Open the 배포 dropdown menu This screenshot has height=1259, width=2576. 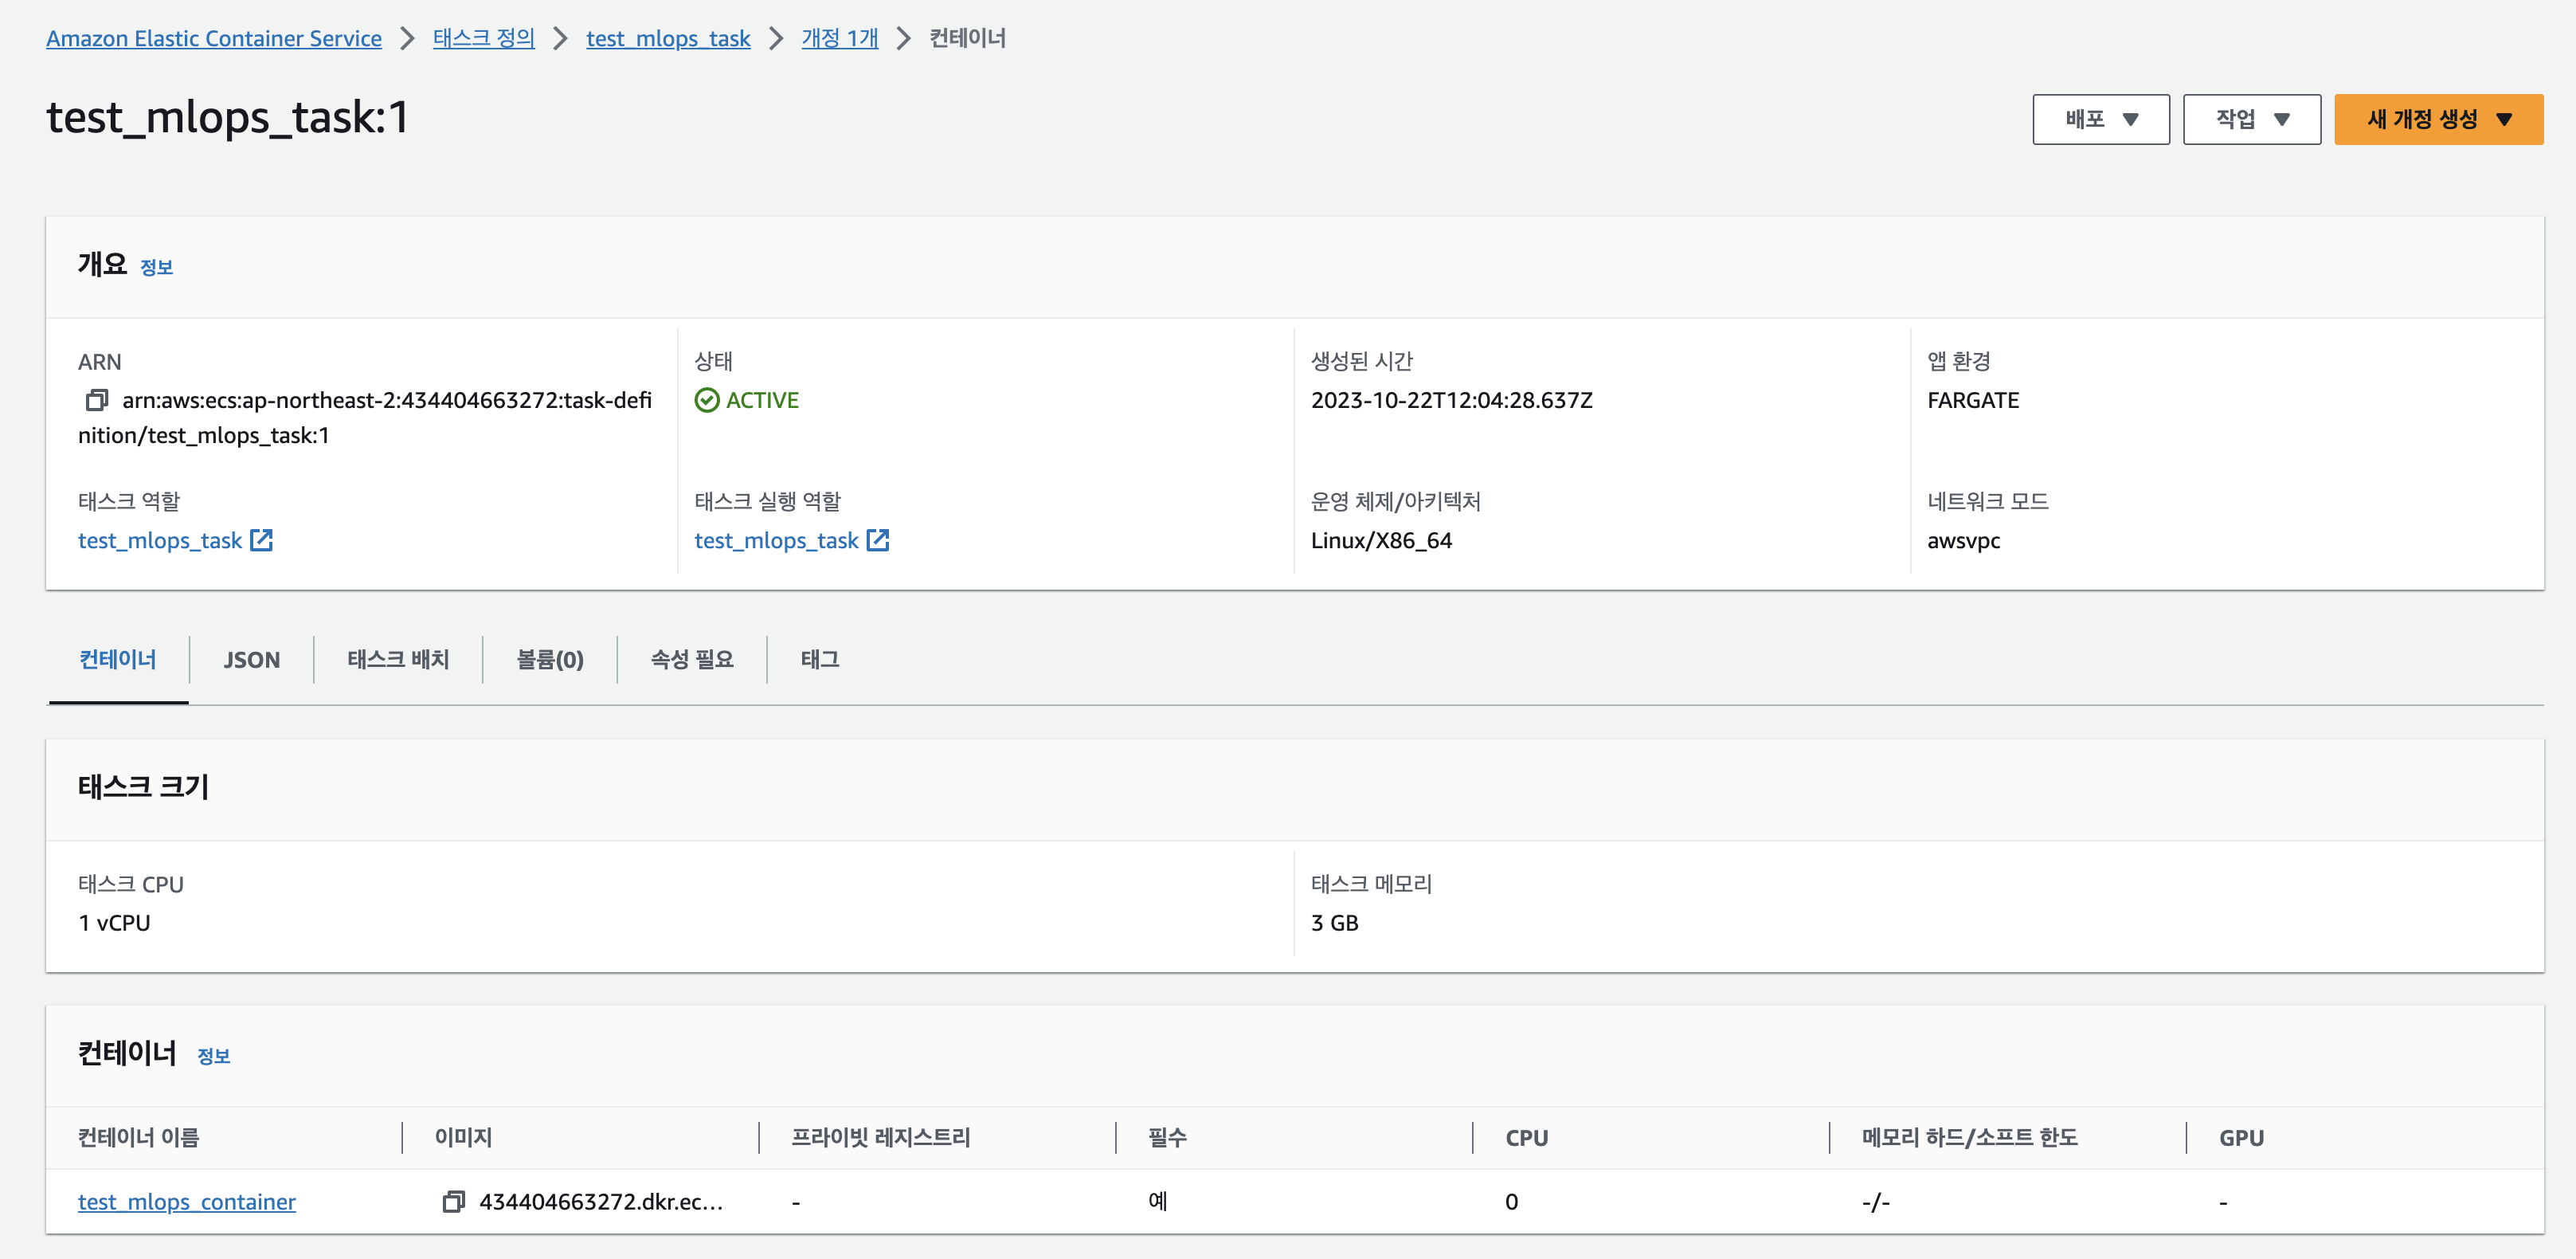point(2100,119)
